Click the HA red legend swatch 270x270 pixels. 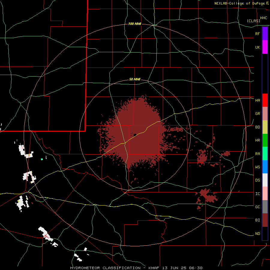(x=265, y=100)
